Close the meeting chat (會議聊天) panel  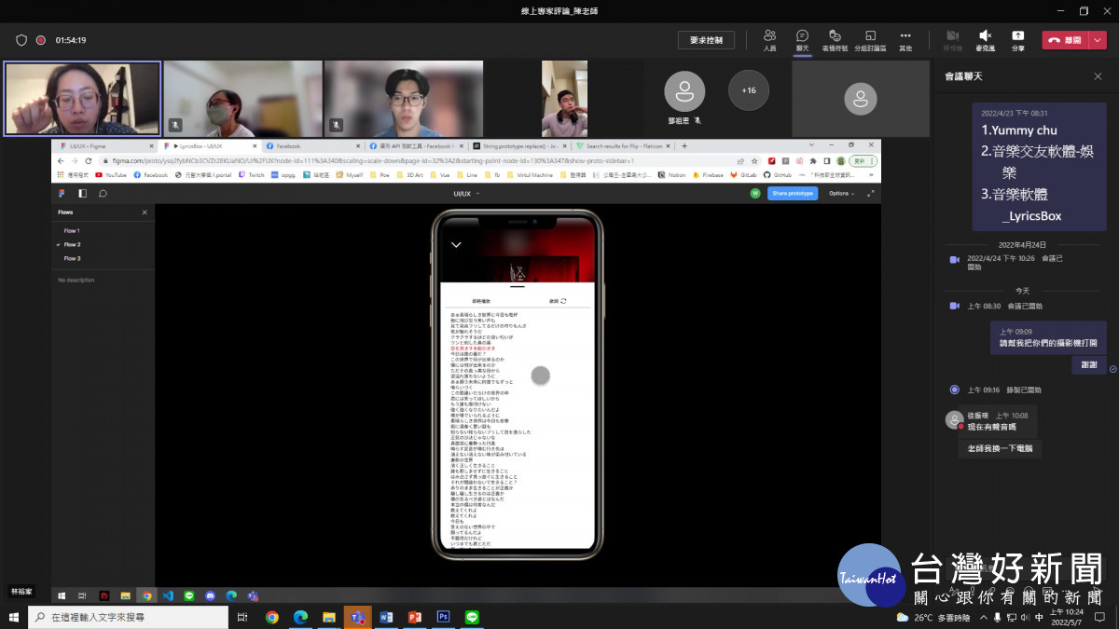pos(1098,75)
